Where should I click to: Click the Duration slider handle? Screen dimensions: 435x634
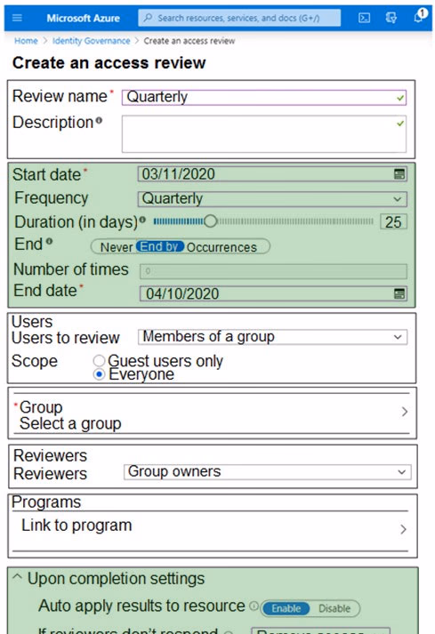(211, 221)
